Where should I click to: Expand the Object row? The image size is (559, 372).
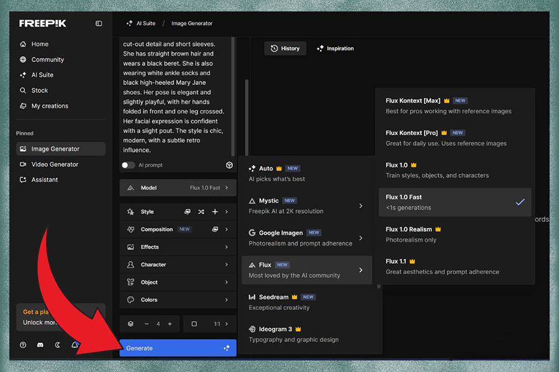(178, 282)
